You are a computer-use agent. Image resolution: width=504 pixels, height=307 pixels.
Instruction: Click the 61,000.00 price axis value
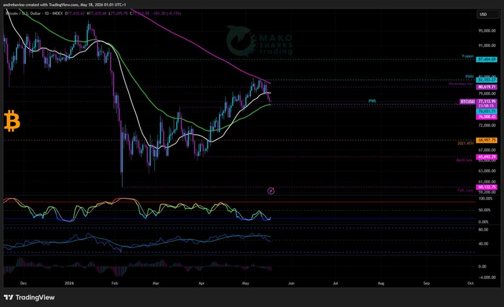tap(487, 182)
